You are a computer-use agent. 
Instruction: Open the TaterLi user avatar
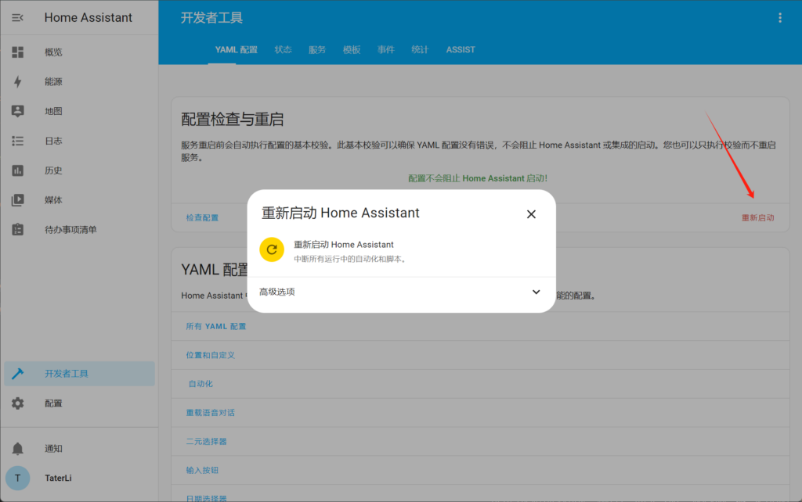pos(18,478)
